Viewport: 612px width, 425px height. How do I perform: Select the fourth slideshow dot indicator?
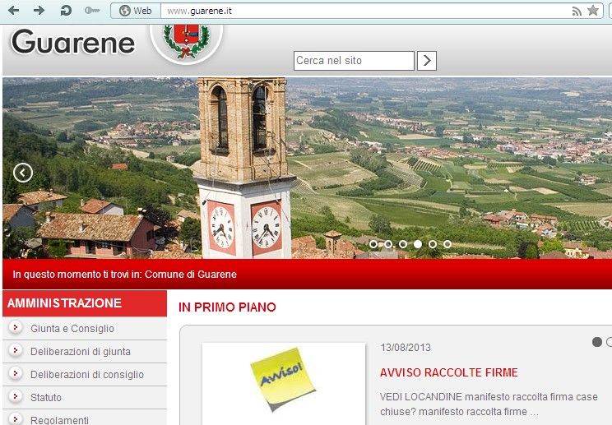pos(418,244)
